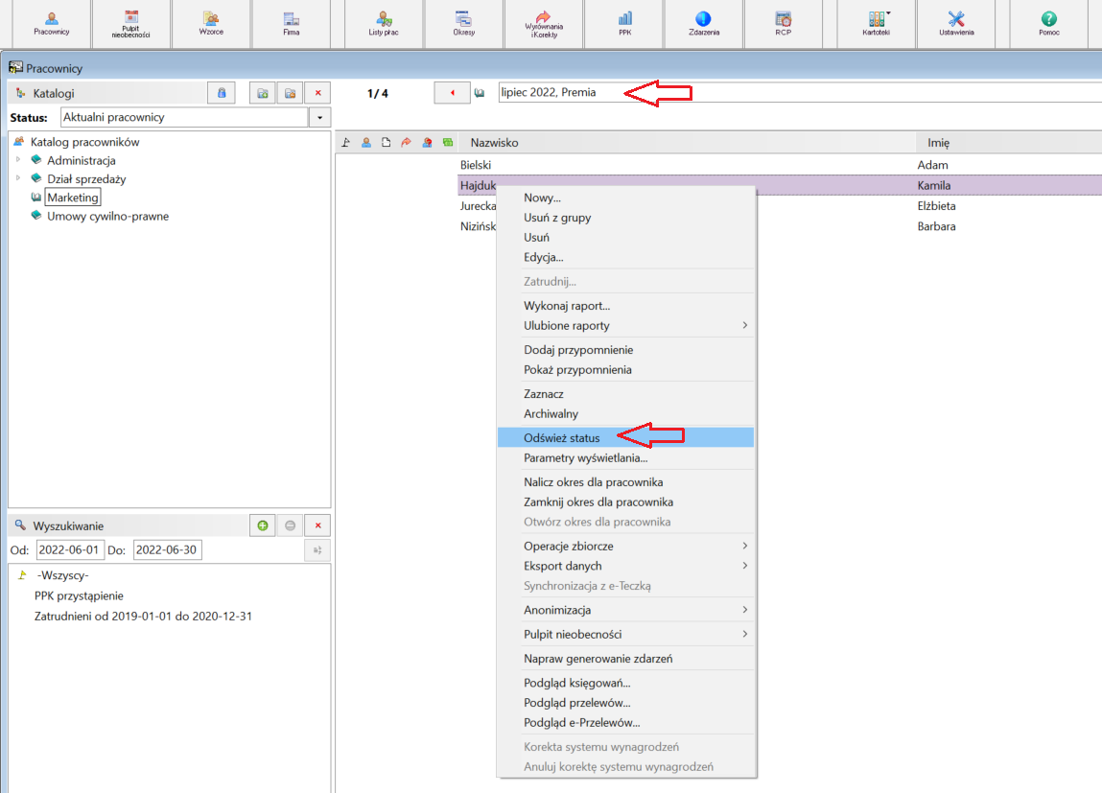Expand the Dział sprzedaży tree node

(18, 178)
